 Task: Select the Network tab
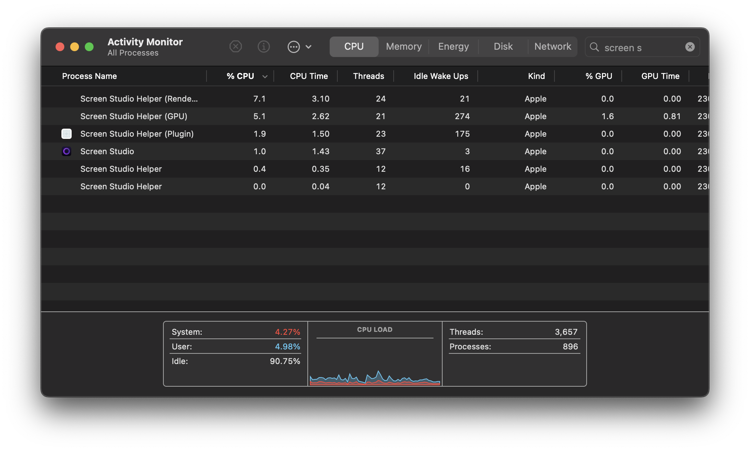[x=552, y=47]
